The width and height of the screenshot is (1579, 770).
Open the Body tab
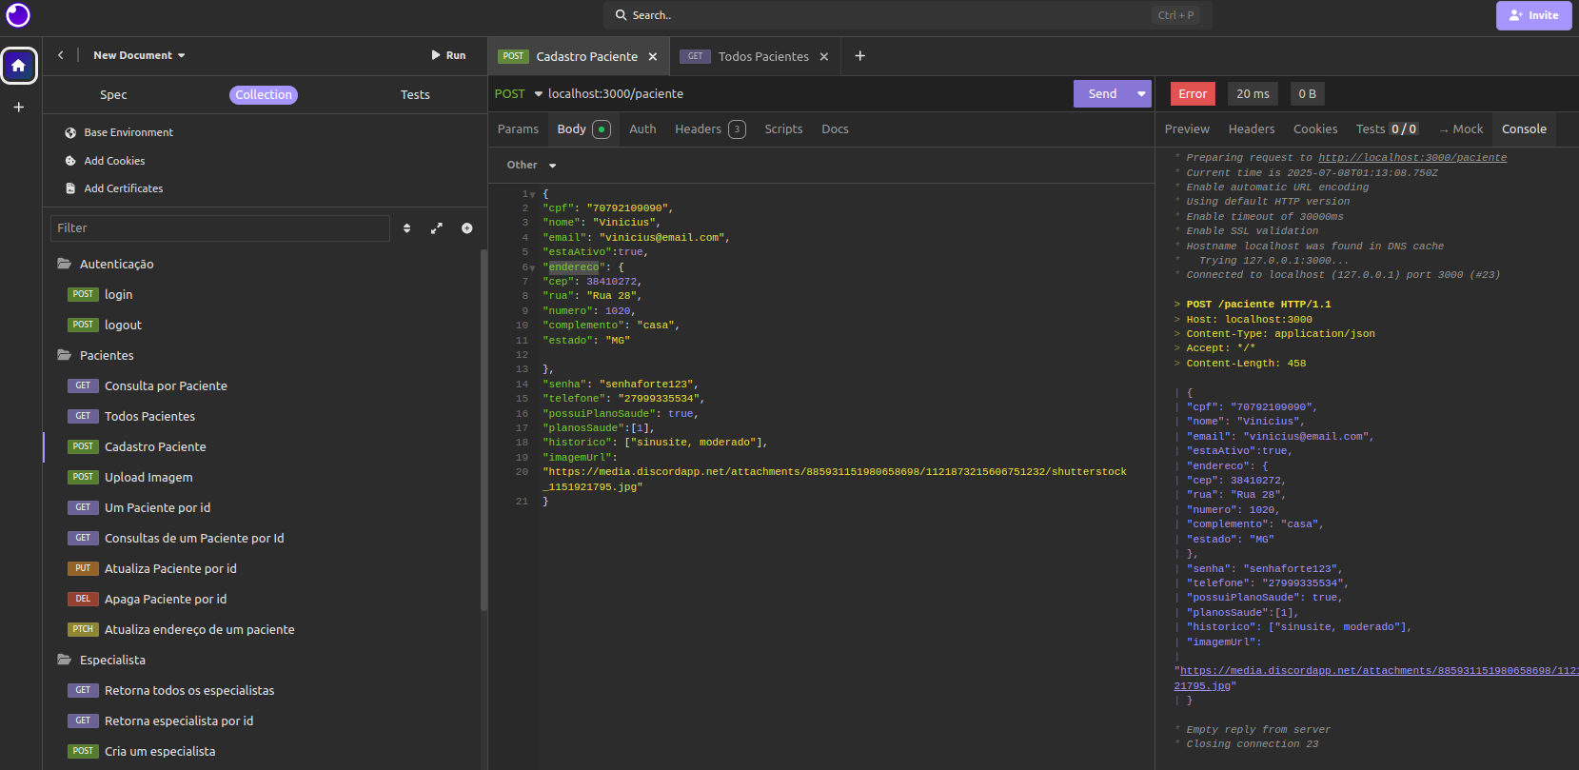pos(583,129)
